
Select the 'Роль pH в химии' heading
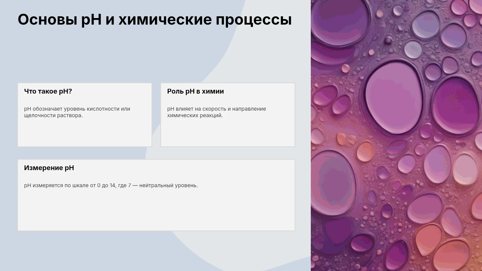(195, 91)
